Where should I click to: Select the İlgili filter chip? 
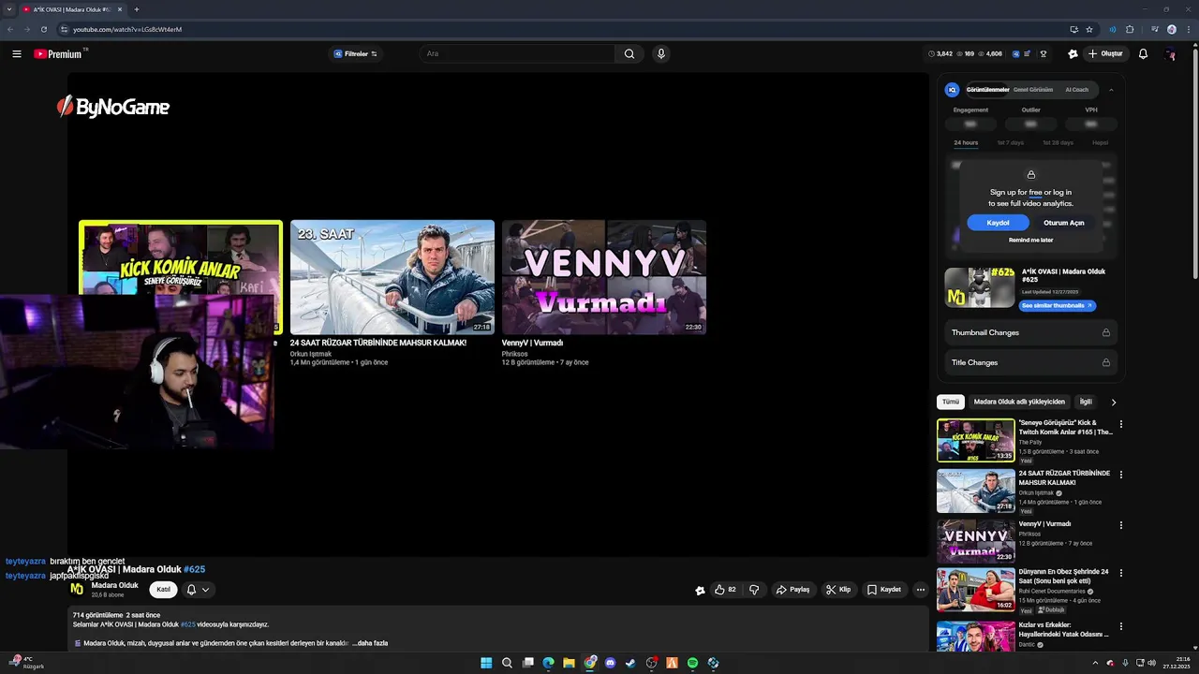[1086, 402]
